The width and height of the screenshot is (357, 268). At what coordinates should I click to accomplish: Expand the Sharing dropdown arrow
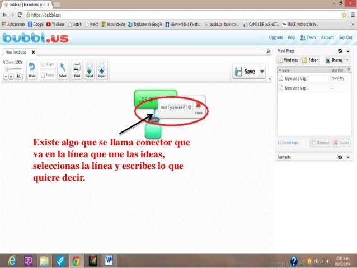click(x=347, y=60)
